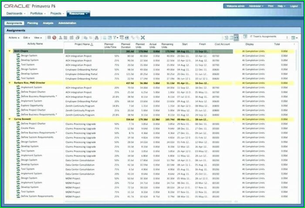The width and height of the screenshot is (305, 208).
Task: Click the Copy icon in the toolbar
Action: [85, 38]
